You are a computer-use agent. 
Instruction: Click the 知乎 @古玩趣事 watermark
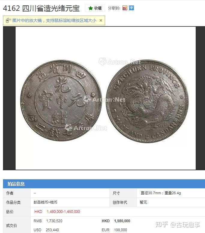tap(178, 225)
